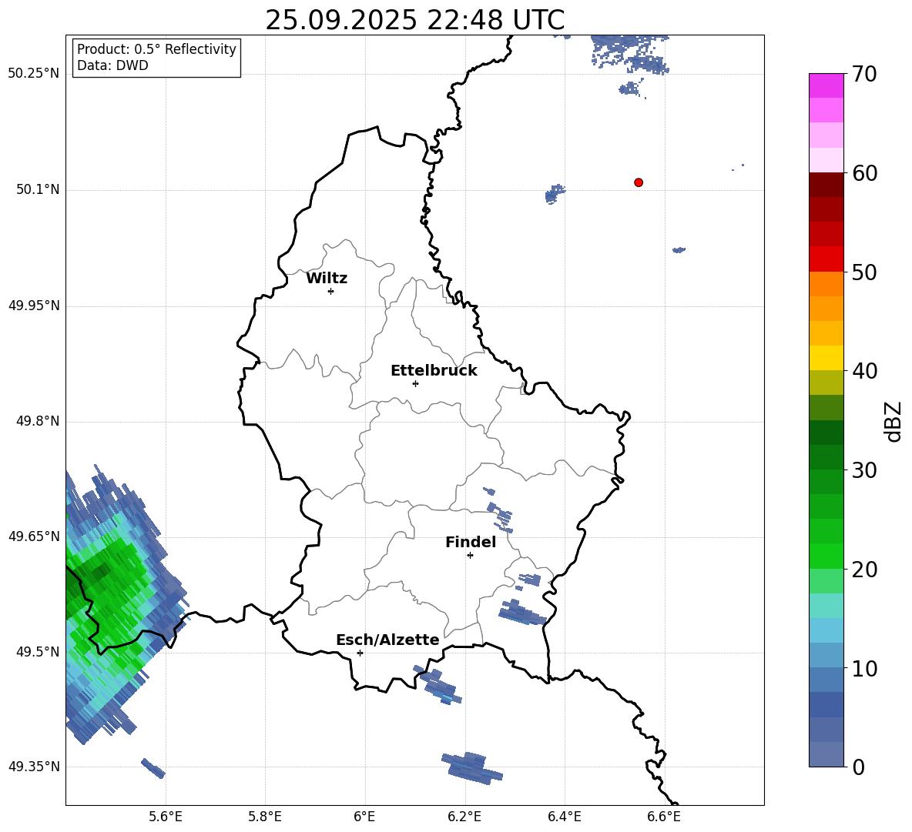Click the 49.5°N latitude label
Viewport: 912px width, 832px height.
point(38,652)
